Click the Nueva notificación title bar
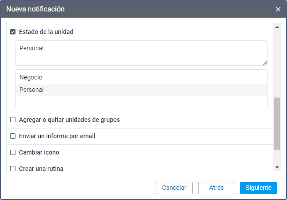This screenshot has width=287, height=200. point(133,9)
